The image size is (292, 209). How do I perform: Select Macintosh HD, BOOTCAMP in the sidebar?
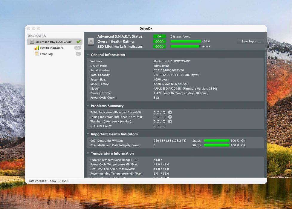pyautogui.click(x=55, y=42)
